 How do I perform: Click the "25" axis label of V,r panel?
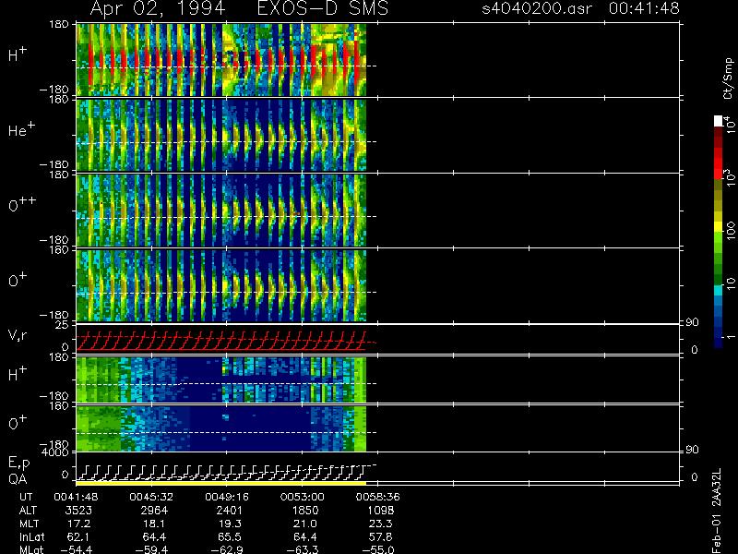(63, 326)
